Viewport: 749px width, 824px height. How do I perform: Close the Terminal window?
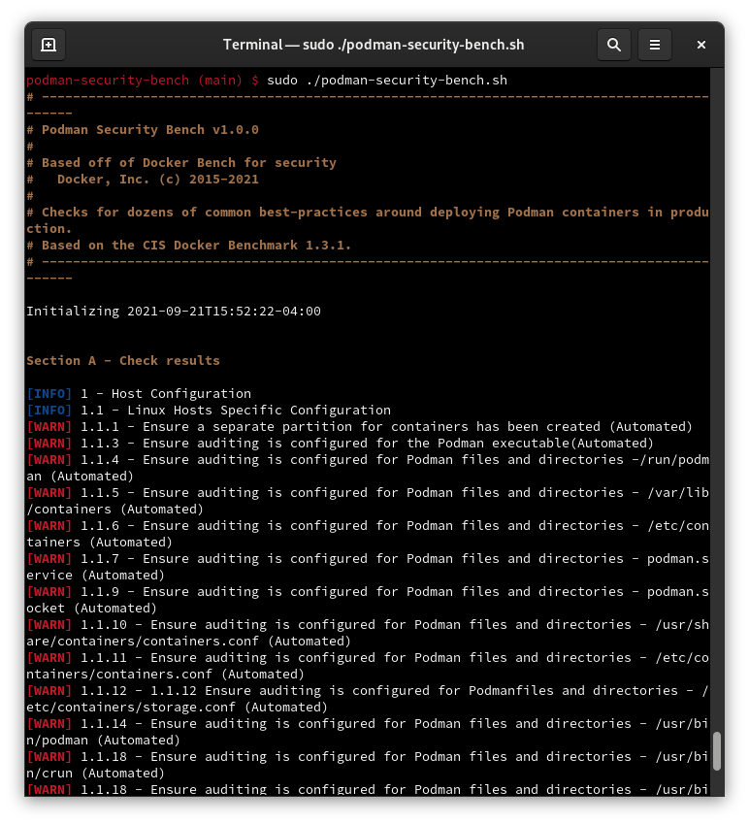700,45
